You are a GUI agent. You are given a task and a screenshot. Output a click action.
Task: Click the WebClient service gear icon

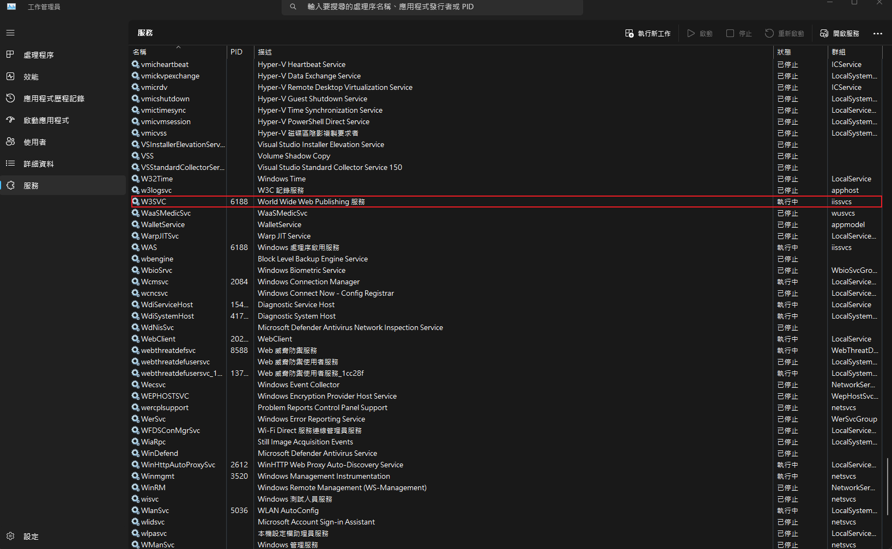point(136,339)
